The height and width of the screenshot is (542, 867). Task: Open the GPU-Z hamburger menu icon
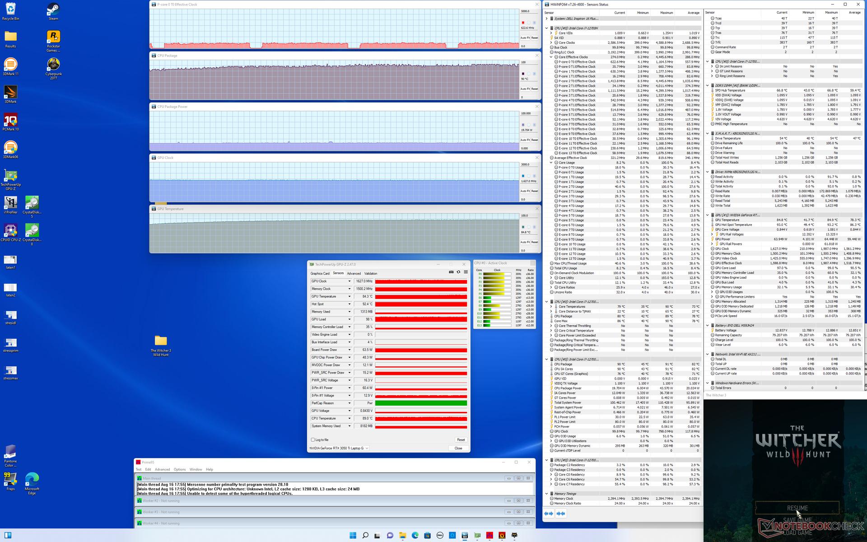coord(466,272)
